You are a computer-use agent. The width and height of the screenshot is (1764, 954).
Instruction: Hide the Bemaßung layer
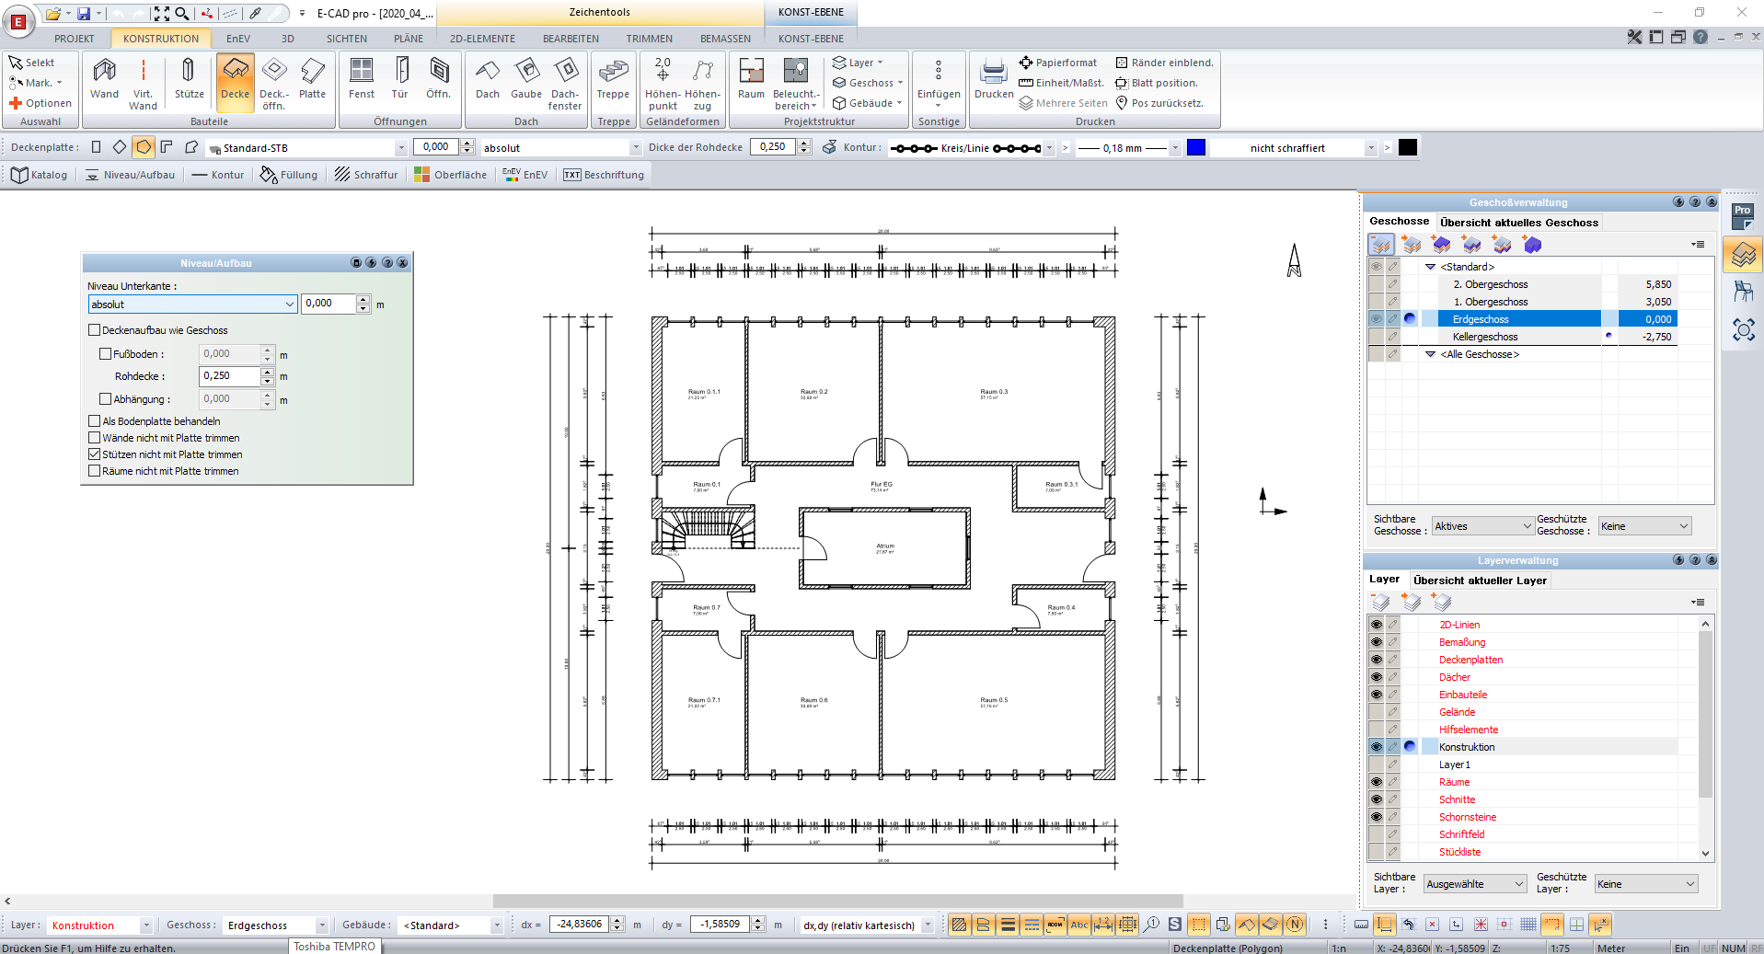[1376, 642]
